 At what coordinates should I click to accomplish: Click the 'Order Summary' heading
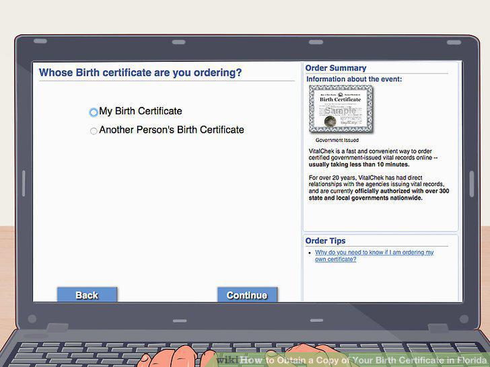[336, 68]
